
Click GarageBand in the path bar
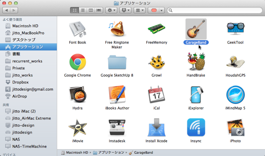click(x=141, y=152)
